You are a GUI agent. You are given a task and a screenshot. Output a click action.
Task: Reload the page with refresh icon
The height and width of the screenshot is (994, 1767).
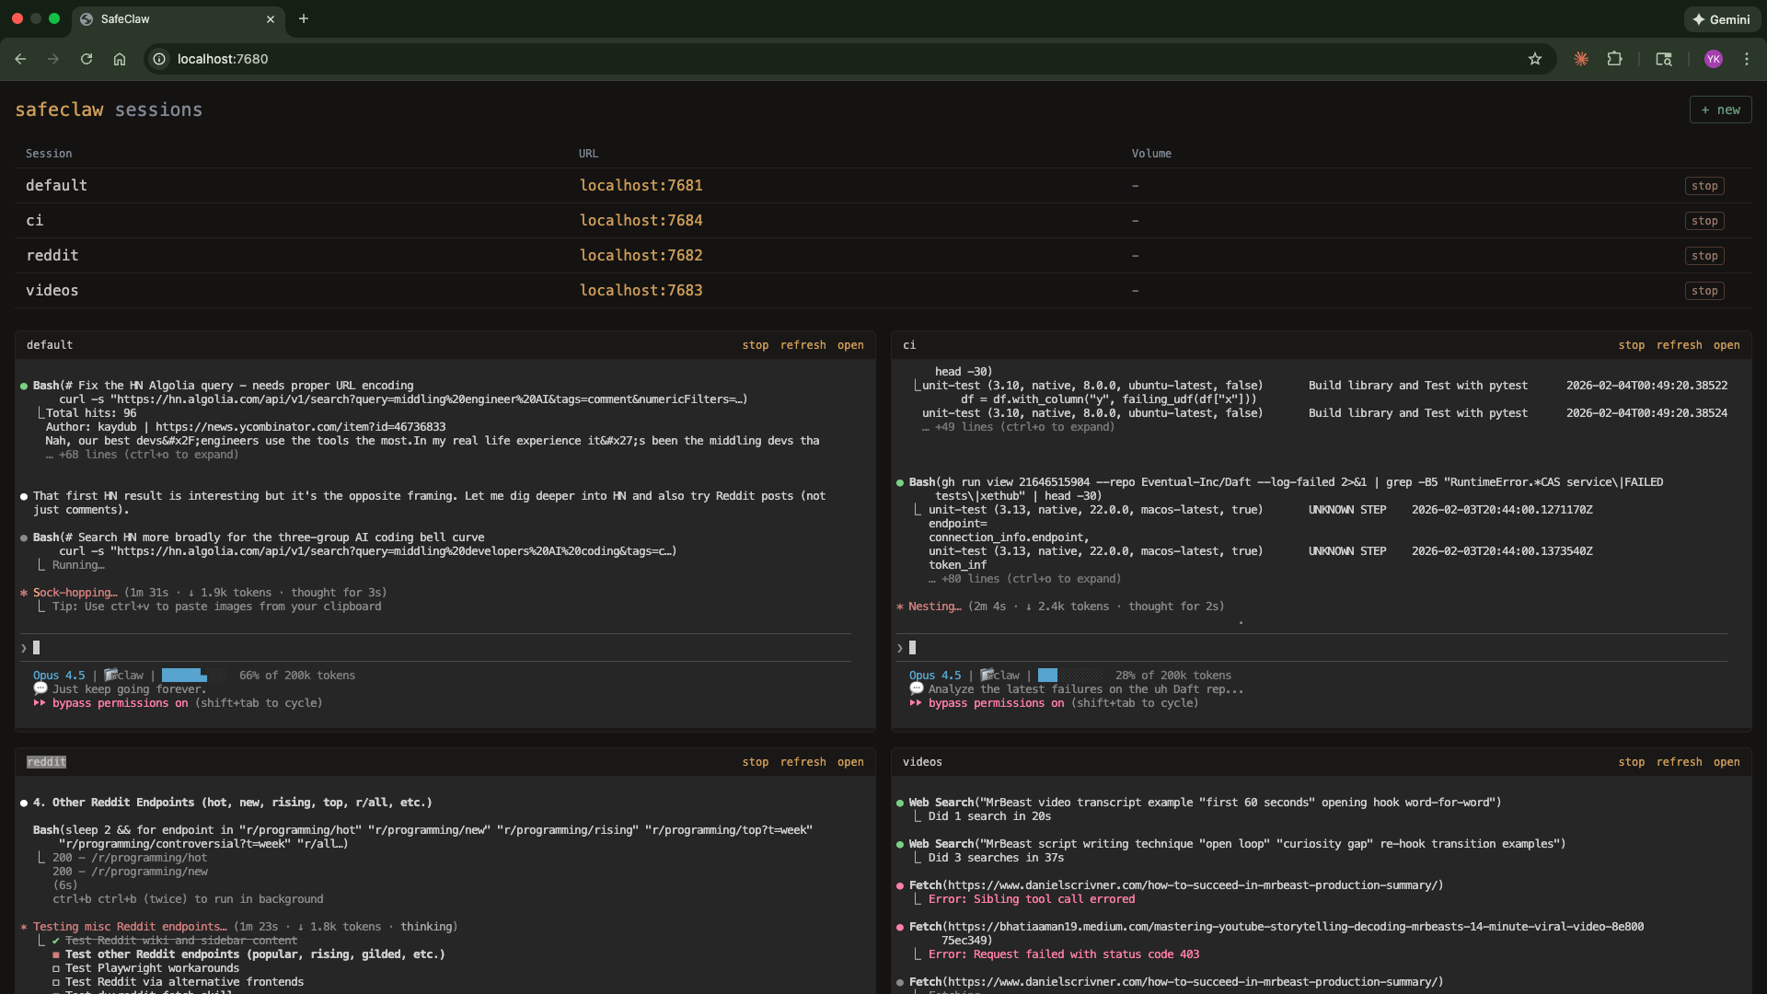click(x=87, y=59)
